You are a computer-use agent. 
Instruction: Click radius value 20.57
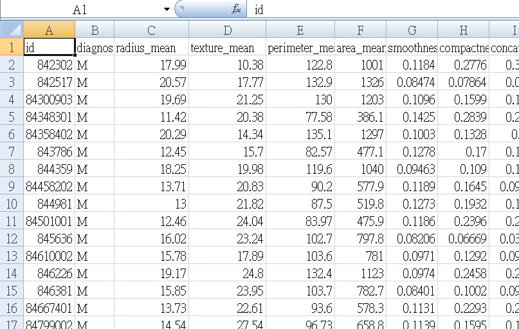point(151,82)
